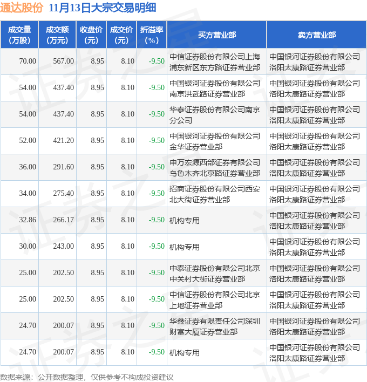Click the 11月13日大宗交易明细 title text
This screenshot has height=382, width=367.
click(x=103, y=8)
